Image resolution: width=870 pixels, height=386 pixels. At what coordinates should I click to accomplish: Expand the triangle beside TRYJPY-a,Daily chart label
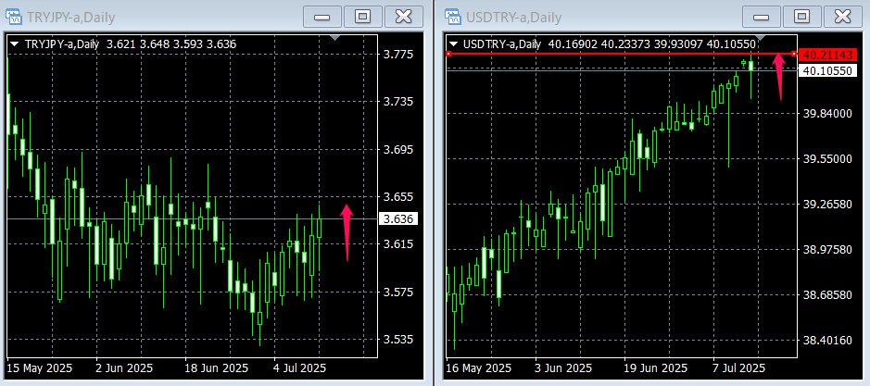point(15,44)
